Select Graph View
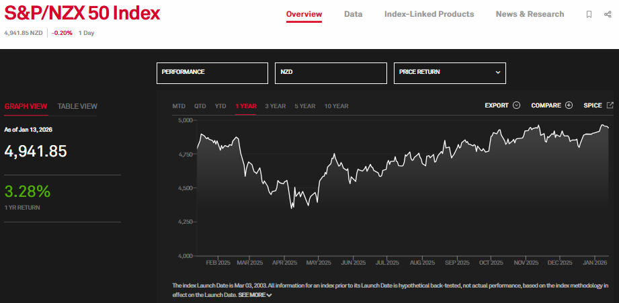 26,106
